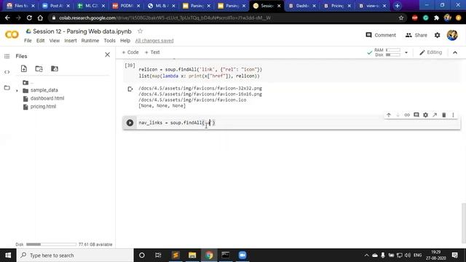Refresh the Files panel listing
Image resolution: width=466 pixels, height=262 pixels.
point(39,68)
